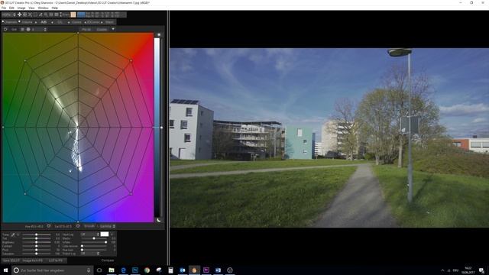The height and width of the screenshot is (275, 489).
Task: Open the File menu
Action: coord(4,8)
